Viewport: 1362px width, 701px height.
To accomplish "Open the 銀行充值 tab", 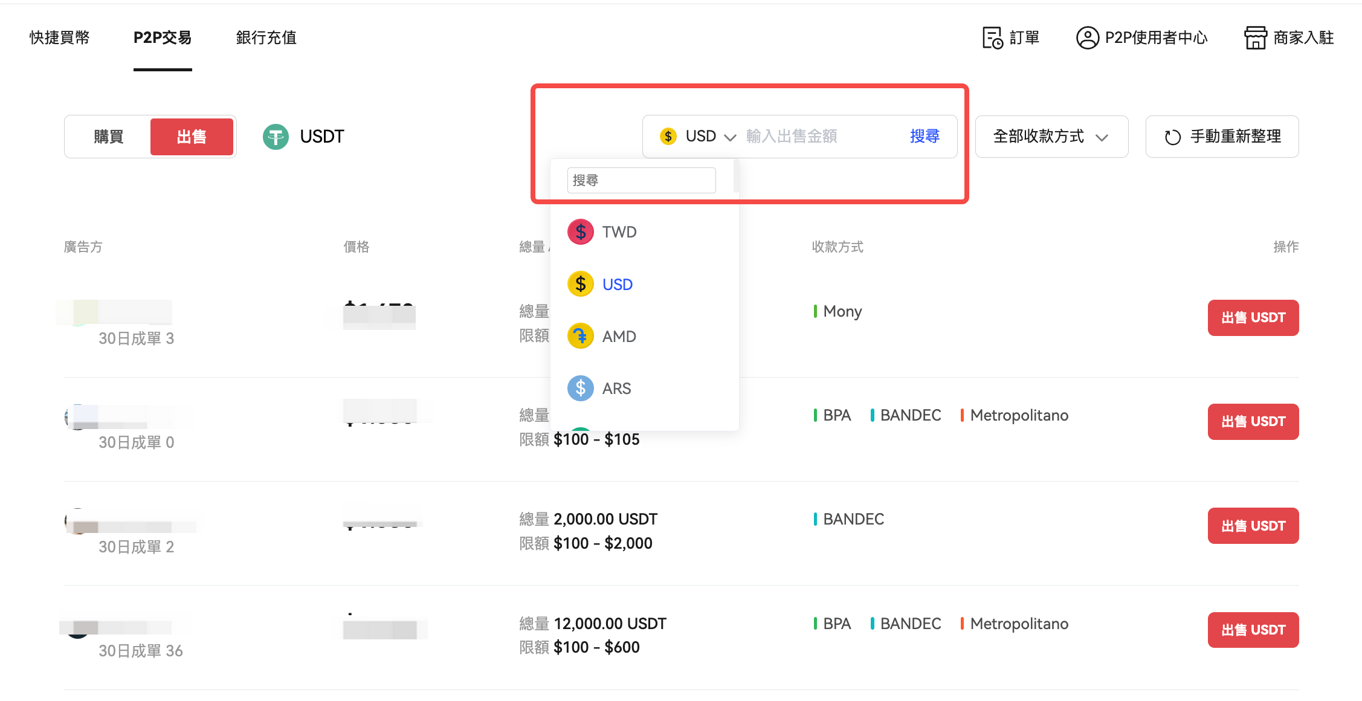I will (x=266, y=37).
